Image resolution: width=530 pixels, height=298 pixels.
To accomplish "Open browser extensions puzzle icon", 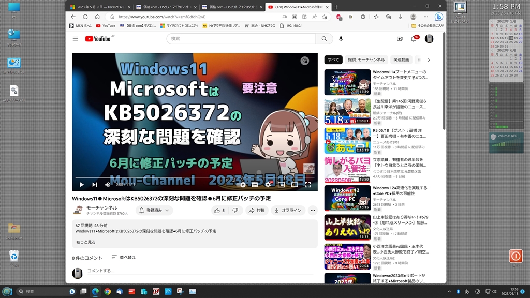I will pyautogui.click(x=363, y=17).
